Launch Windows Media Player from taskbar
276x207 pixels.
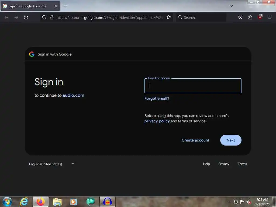[x=74, y=202]
